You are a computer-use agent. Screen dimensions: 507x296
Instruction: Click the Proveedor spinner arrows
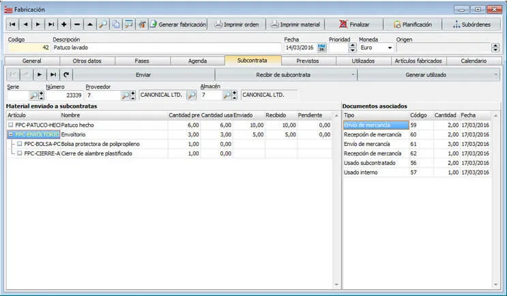tap(133, 95)
